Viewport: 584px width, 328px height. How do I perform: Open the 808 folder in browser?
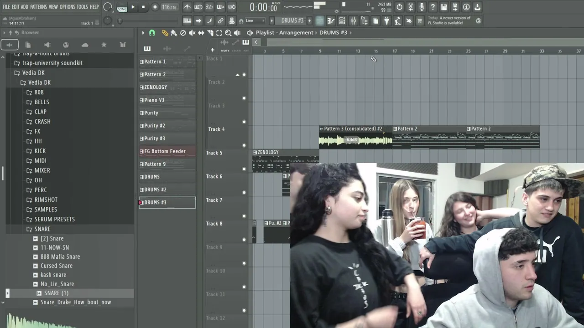39,92
